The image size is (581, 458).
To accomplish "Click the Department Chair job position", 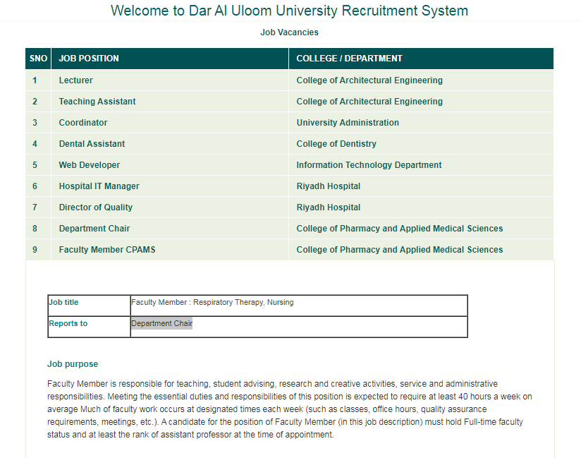I will pos(94,229).
